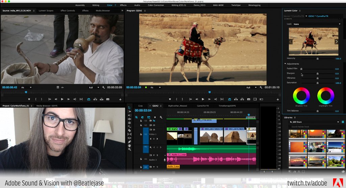
Task: Show next Look preset with right arrow
Action: 336,42
